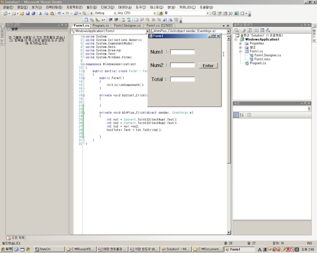
Task: Open the 디버그(D) menu
Action: 107,7
